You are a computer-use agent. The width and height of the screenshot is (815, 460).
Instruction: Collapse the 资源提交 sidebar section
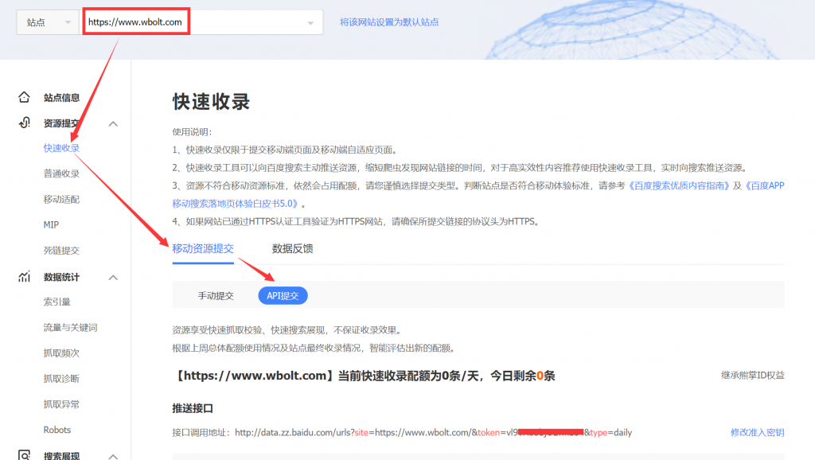pos(113,124)
